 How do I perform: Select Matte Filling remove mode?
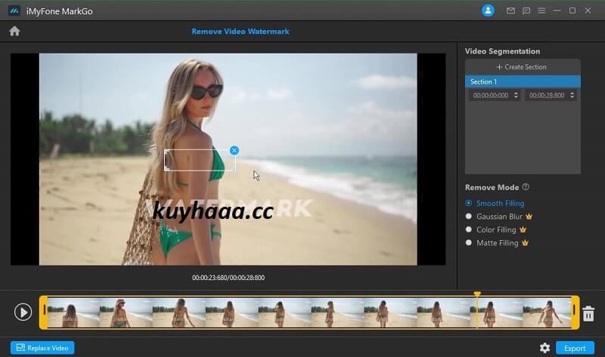click(x=492, y=242)
